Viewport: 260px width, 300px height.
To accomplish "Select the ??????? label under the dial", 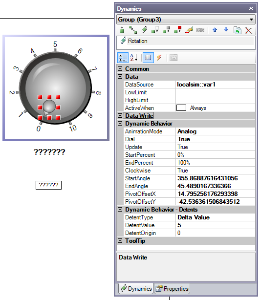I will click(x=49, y=152).
